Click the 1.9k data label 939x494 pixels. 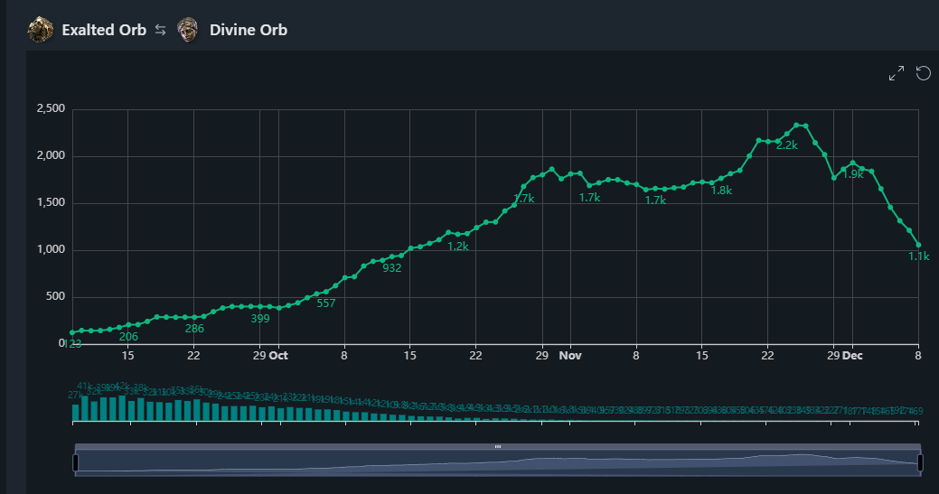click(x=853, y=174)
